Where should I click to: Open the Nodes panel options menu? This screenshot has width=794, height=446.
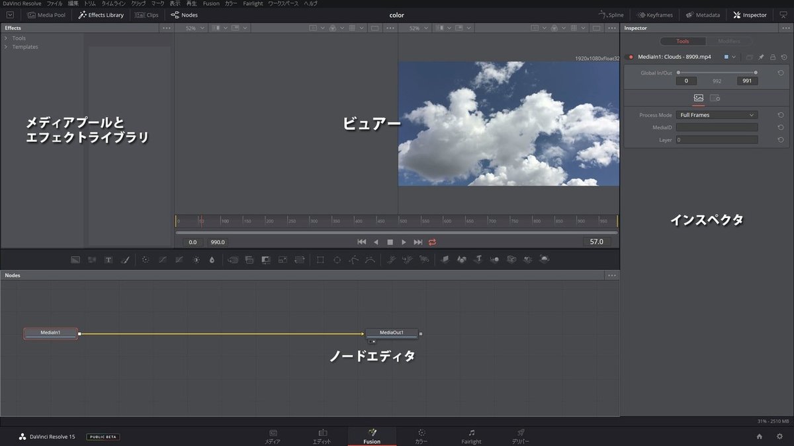(x=612, y=276)
